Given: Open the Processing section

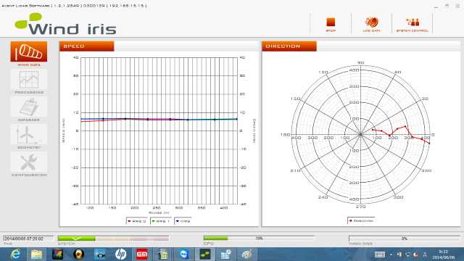Looking at the screenshot, I should 29,79.
